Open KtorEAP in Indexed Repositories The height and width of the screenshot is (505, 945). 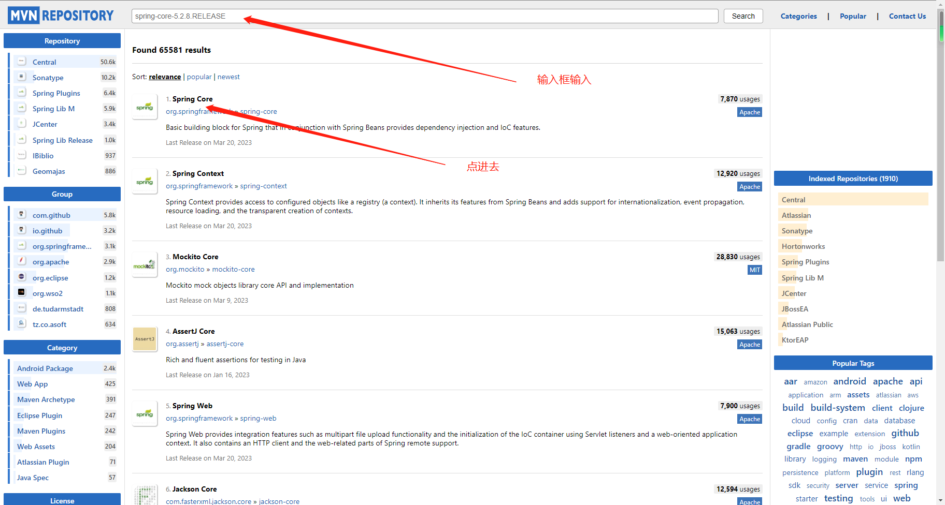[x=795, y=340]
